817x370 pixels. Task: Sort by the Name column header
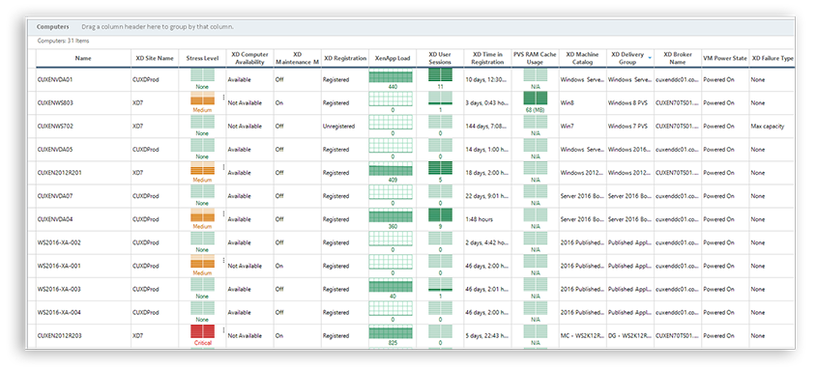coord(83,58)
